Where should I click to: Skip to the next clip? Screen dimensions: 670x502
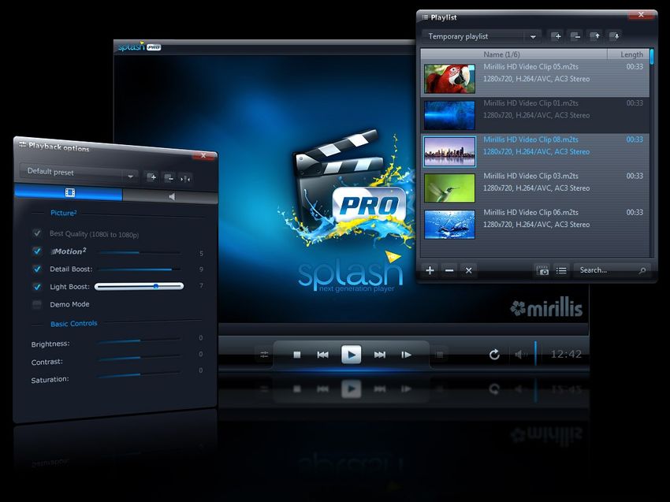point(379,355)
